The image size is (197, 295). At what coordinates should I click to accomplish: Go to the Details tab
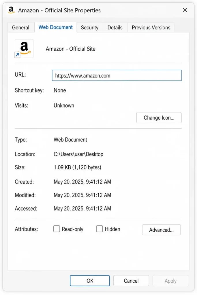tap(115, 27)
